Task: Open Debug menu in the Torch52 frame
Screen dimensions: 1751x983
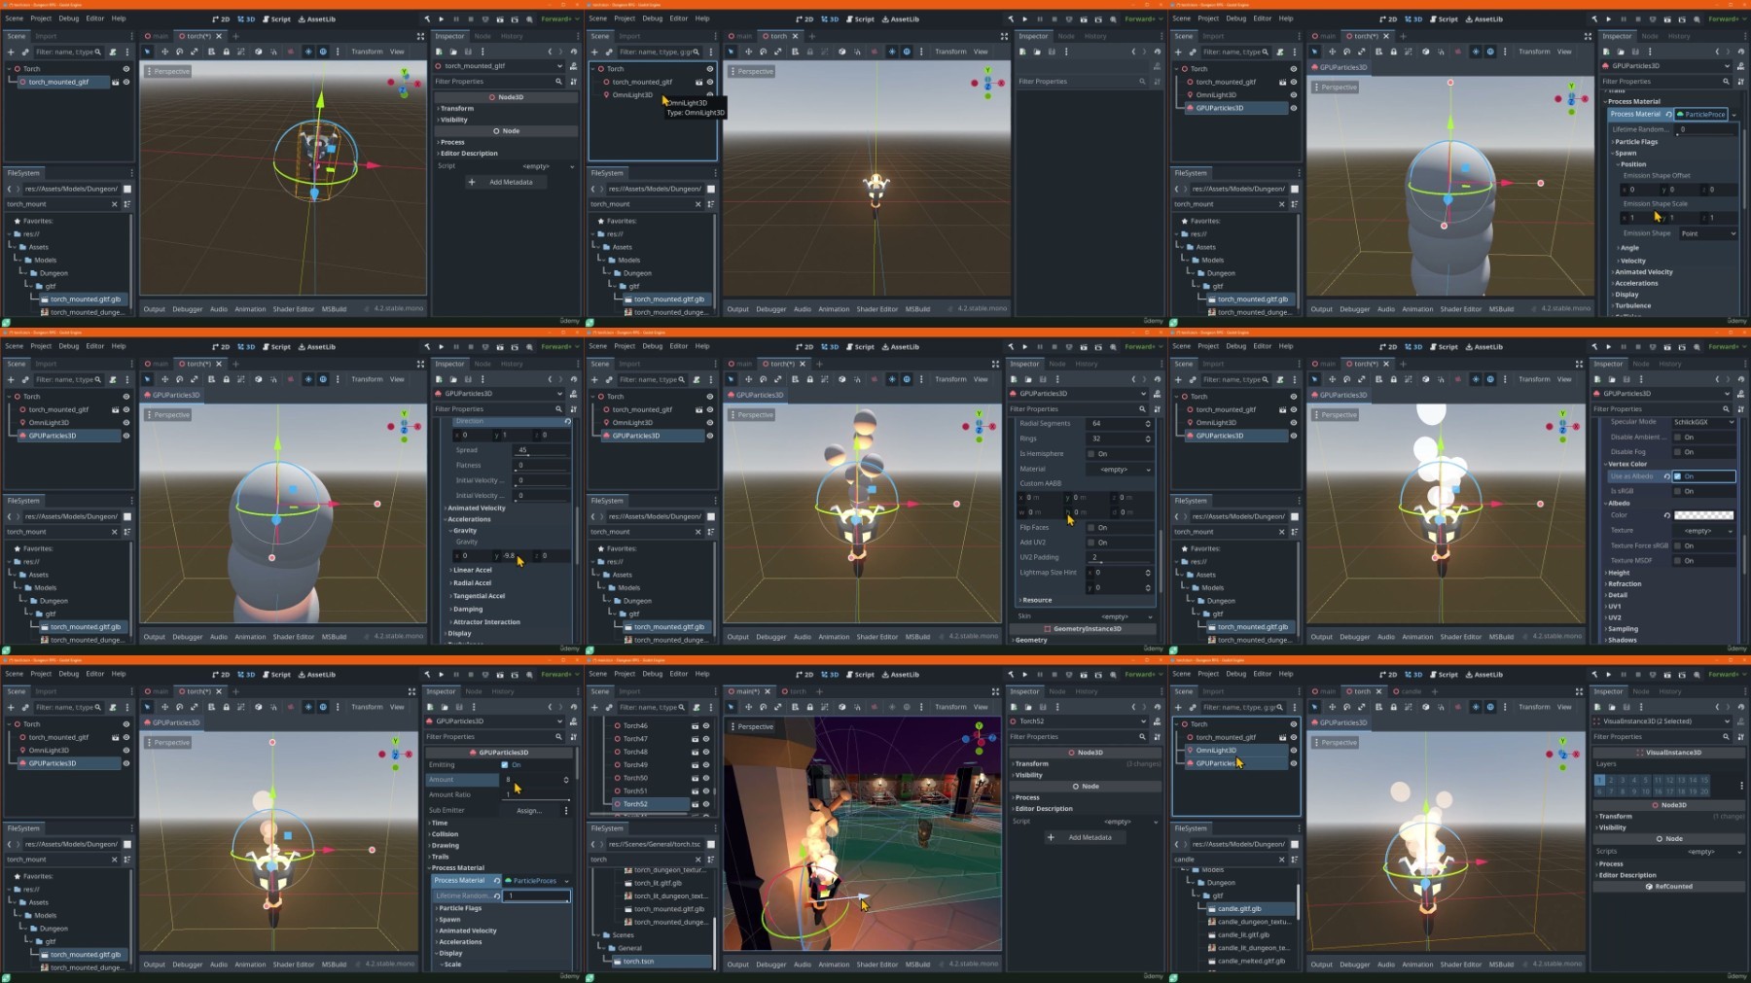Action: pos(652,674)
